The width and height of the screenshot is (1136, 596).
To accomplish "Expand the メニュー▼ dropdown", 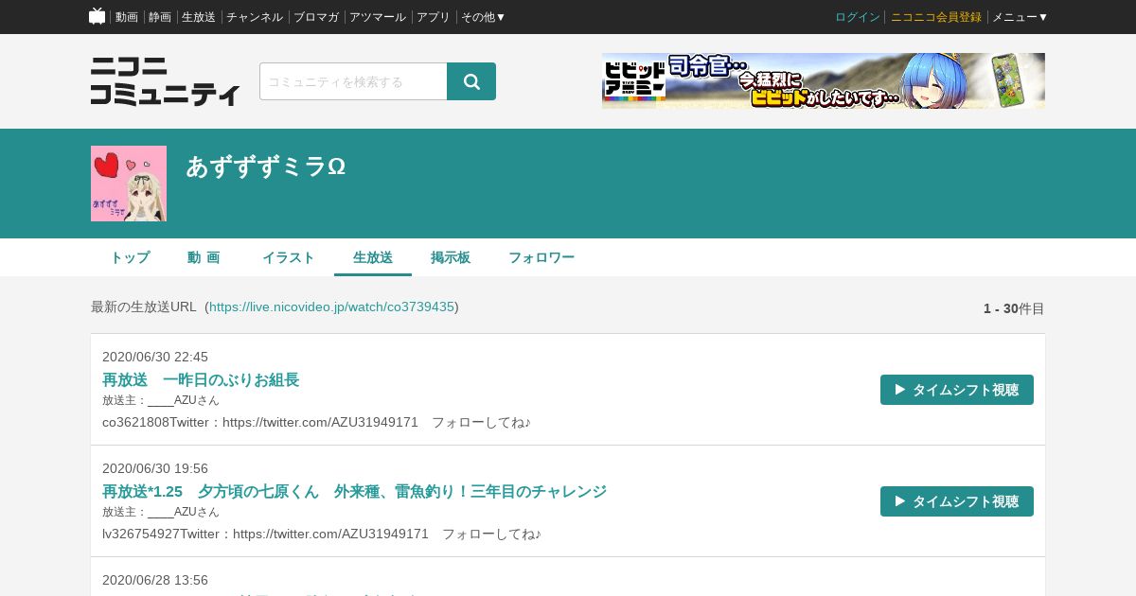I will coord(1021,17).
